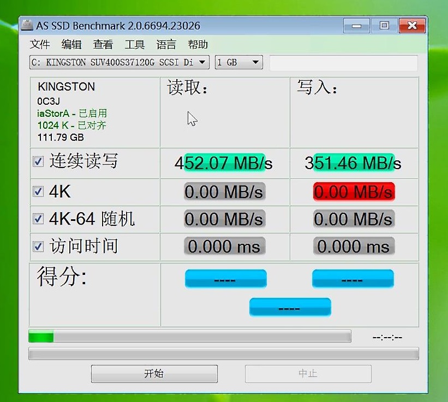The height and width of the screenshot is (402, 448).
Task: Toggle the 访问时间 access time checkbox
Action: coord(37,245)
